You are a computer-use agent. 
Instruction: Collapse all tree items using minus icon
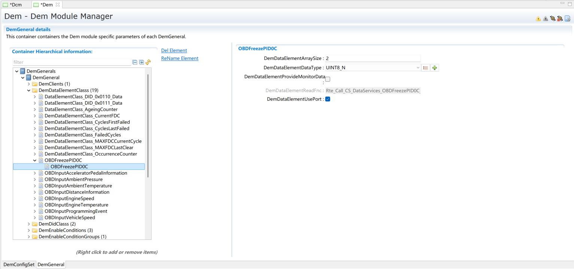(135, 62)
